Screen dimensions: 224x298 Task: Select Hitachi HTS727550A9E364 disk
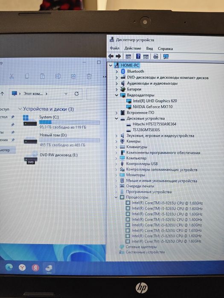click(154, 124)
